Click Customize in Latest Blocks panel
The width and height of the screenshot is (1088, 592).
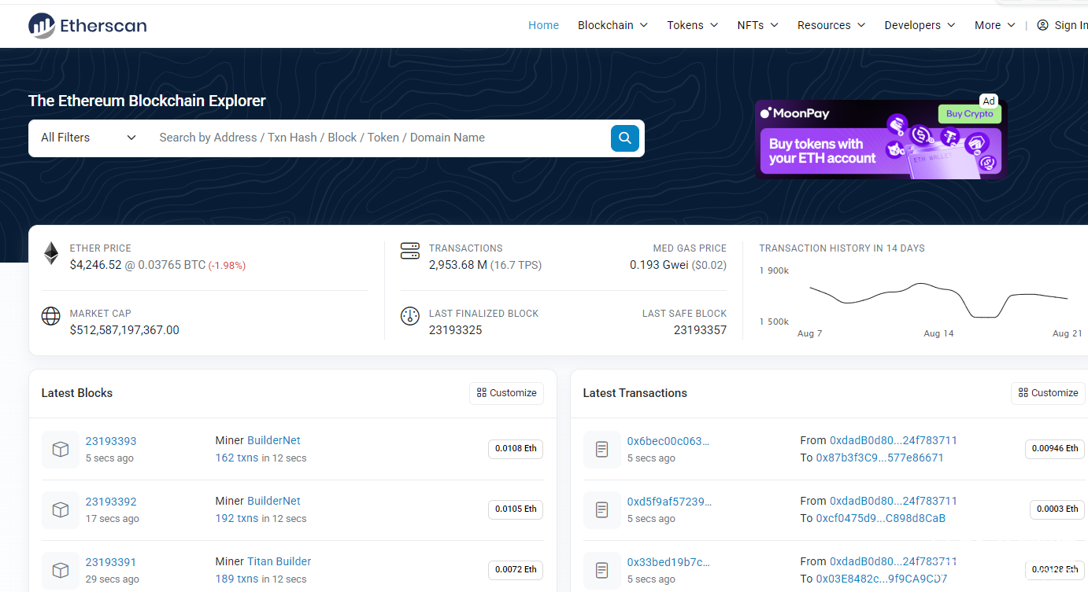pos(506,393)
